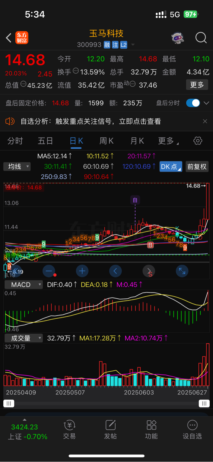Open the 均线 indicator dropdown
Image resolution: width=213 pixels, height=462 pixels.
[x=17, y=166]
